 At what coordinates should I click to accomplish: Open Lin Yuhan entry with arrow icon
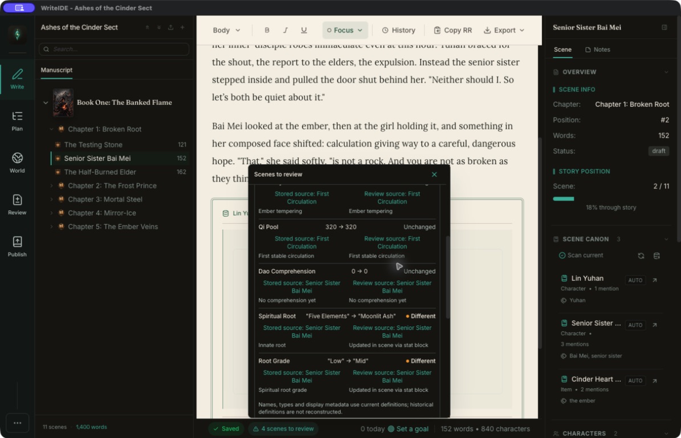(655, 280)
